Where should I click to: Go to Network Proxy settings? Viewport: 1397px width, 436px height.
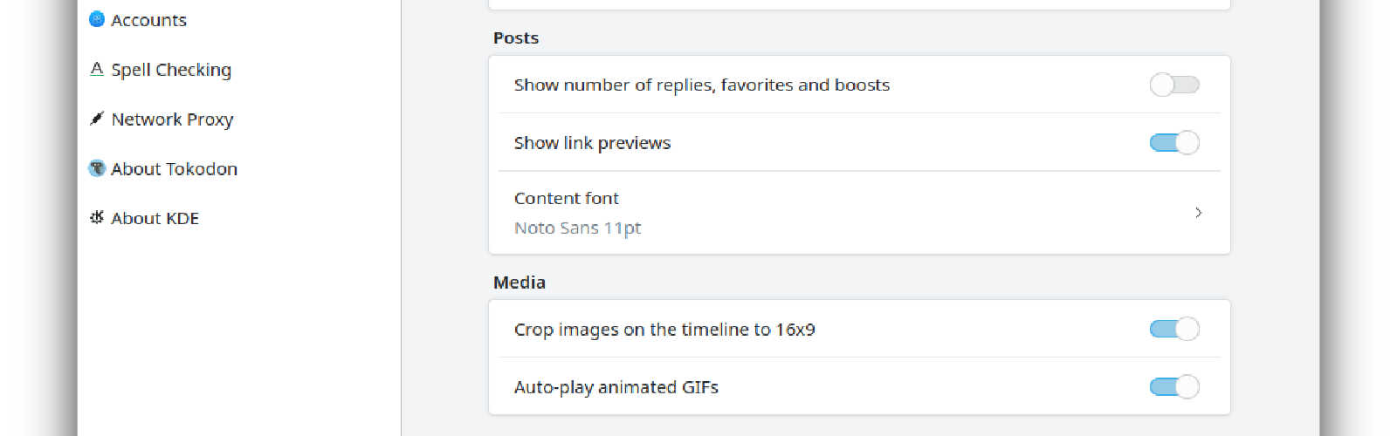tap(172, 119)
